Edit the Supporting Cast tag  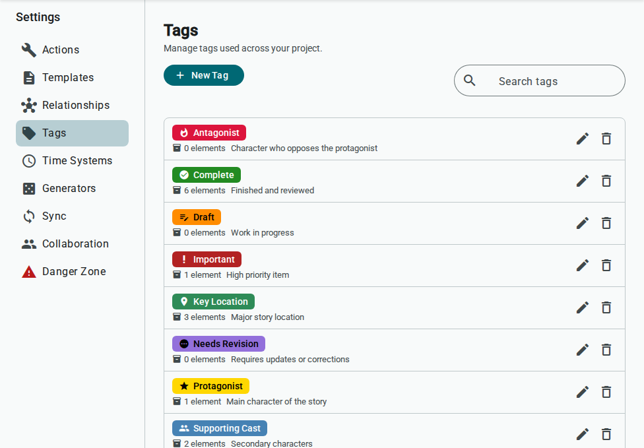(583, 434)
